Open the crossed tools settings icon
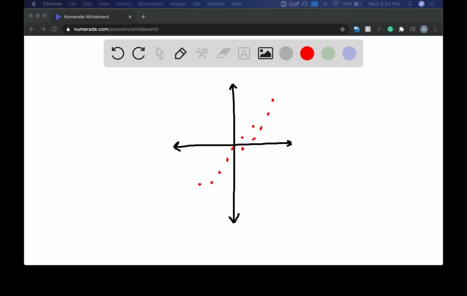Viewport: 467px width, 296px height. coord(202,54)
